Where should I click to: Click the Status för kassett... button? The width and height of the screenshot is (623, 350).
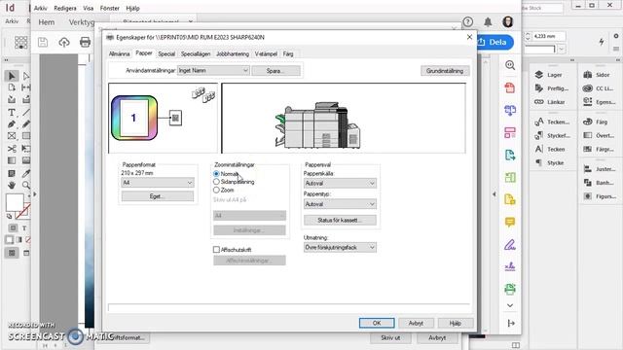[340, 220]
